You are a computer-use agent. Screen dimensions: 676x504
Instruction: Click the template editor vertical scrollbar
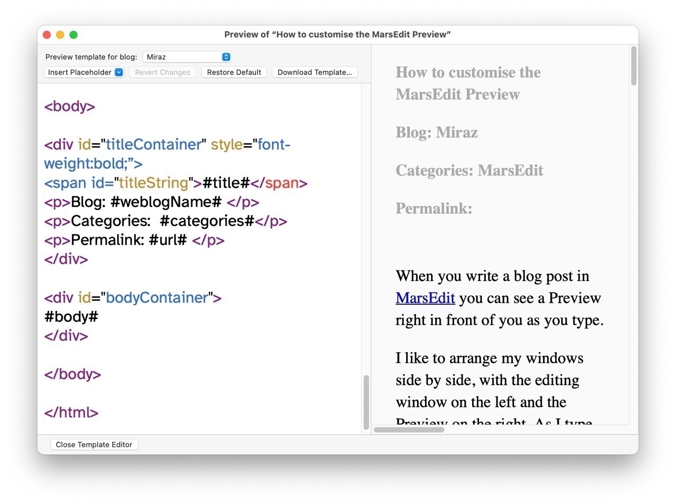(366, 403)
